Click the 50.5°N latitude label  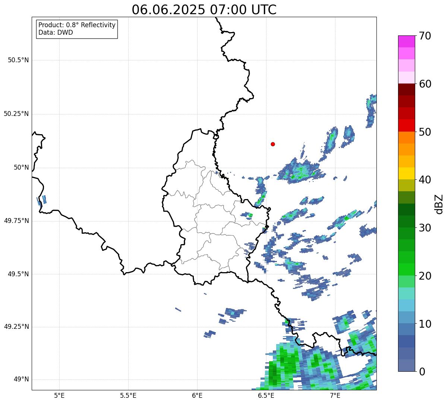click(x=18, y=60)
